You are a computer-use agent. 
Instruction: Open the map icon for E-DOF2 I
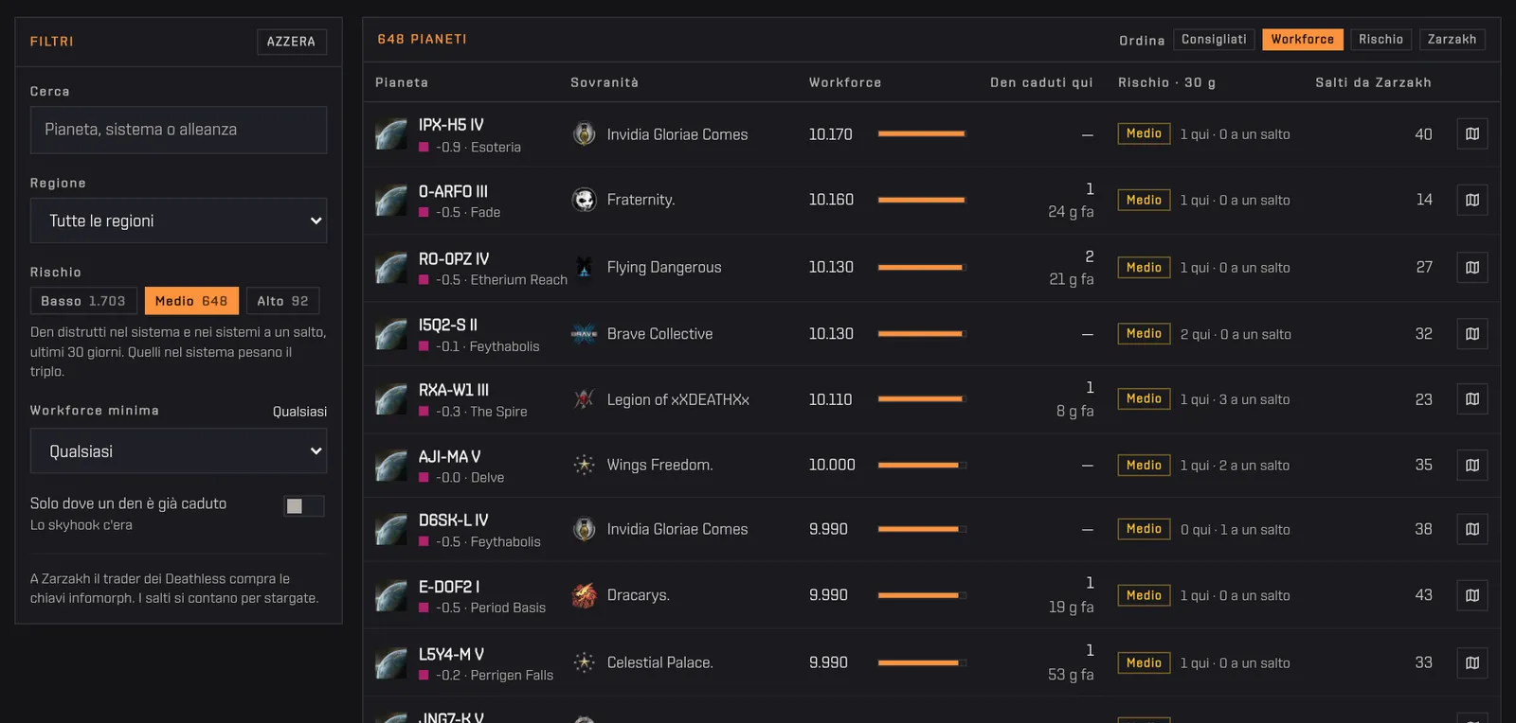(x=1471, y=595)
